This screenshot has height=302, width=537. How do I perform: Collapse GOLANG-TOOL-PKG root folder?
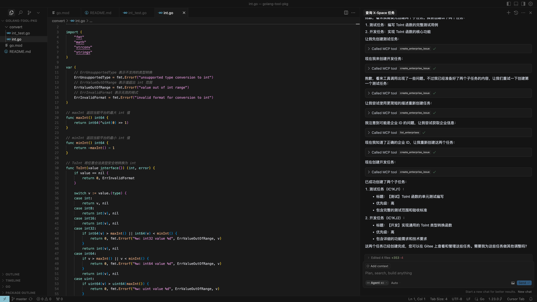point(24,21)
